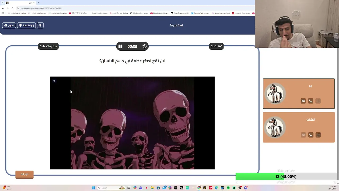Click the horse avatar on the انا card
This screenshot has height=191, width=339.
275,93
